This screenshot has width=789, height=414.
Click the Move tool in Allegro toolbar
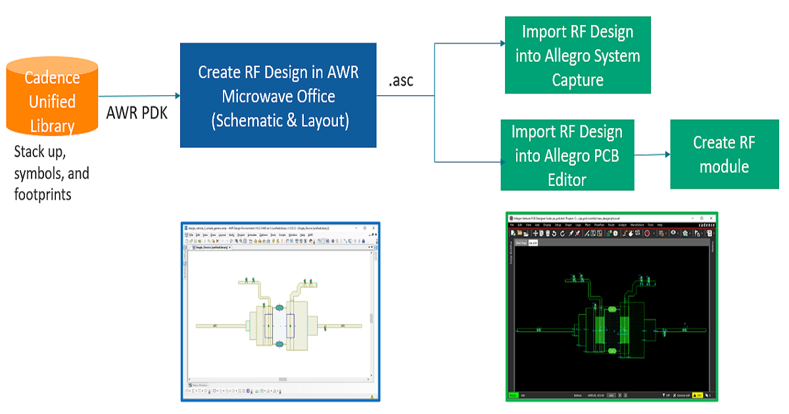coord(537,233)
